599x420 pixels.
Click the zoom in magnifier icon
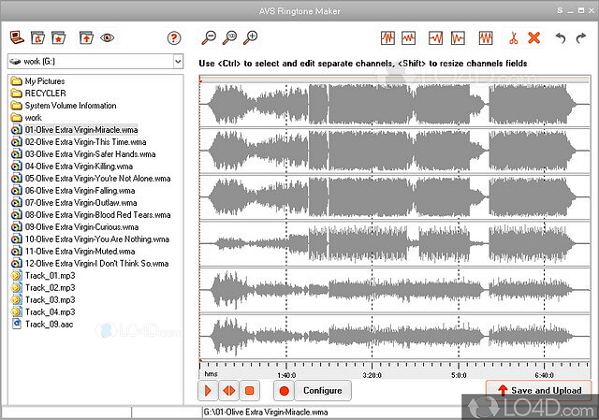(250, 38)
